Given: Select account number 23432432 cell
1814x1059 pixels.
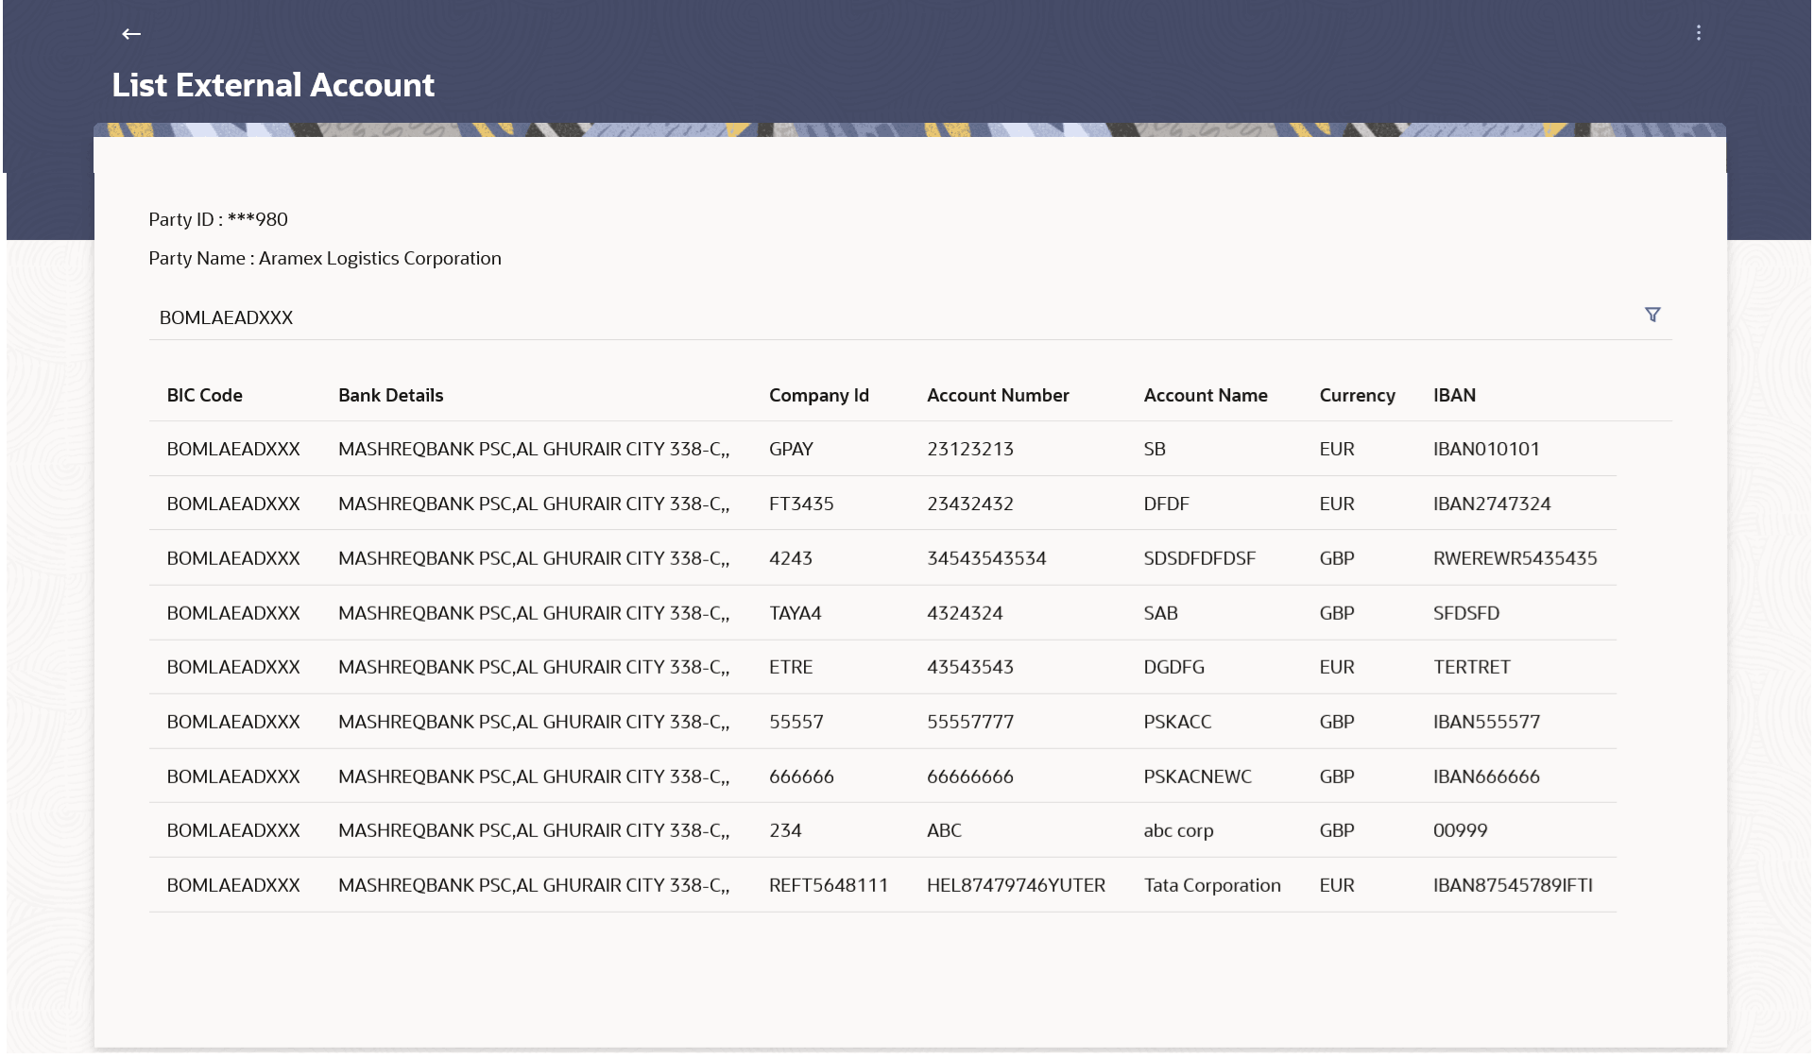Looking at the screenshot, I should pyautogui.click(x=969, y=504).
